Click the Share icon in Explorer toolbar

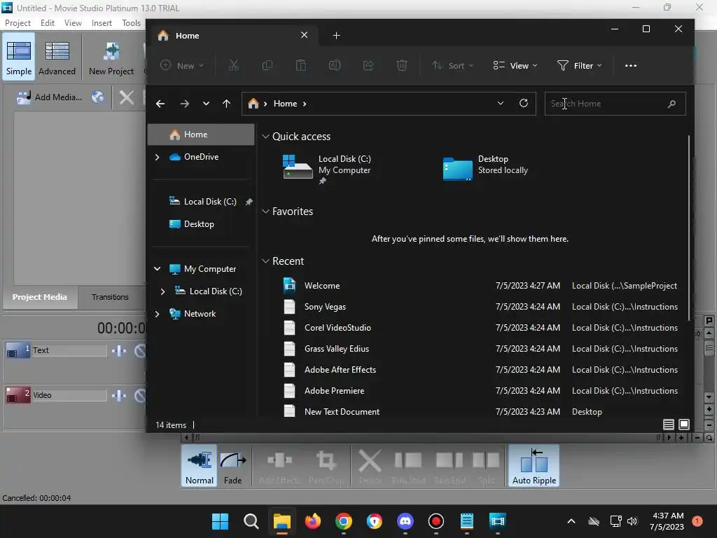368,65
